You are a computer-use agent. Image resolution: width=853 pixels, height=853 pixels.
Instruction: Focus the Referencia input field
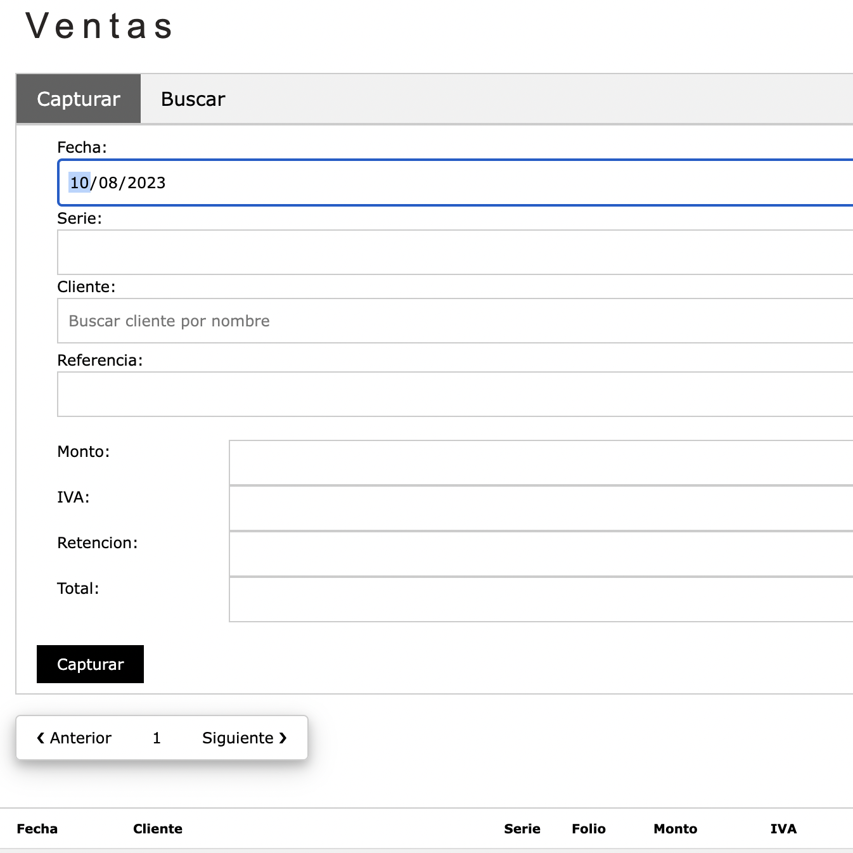click(x=455, y=394)
